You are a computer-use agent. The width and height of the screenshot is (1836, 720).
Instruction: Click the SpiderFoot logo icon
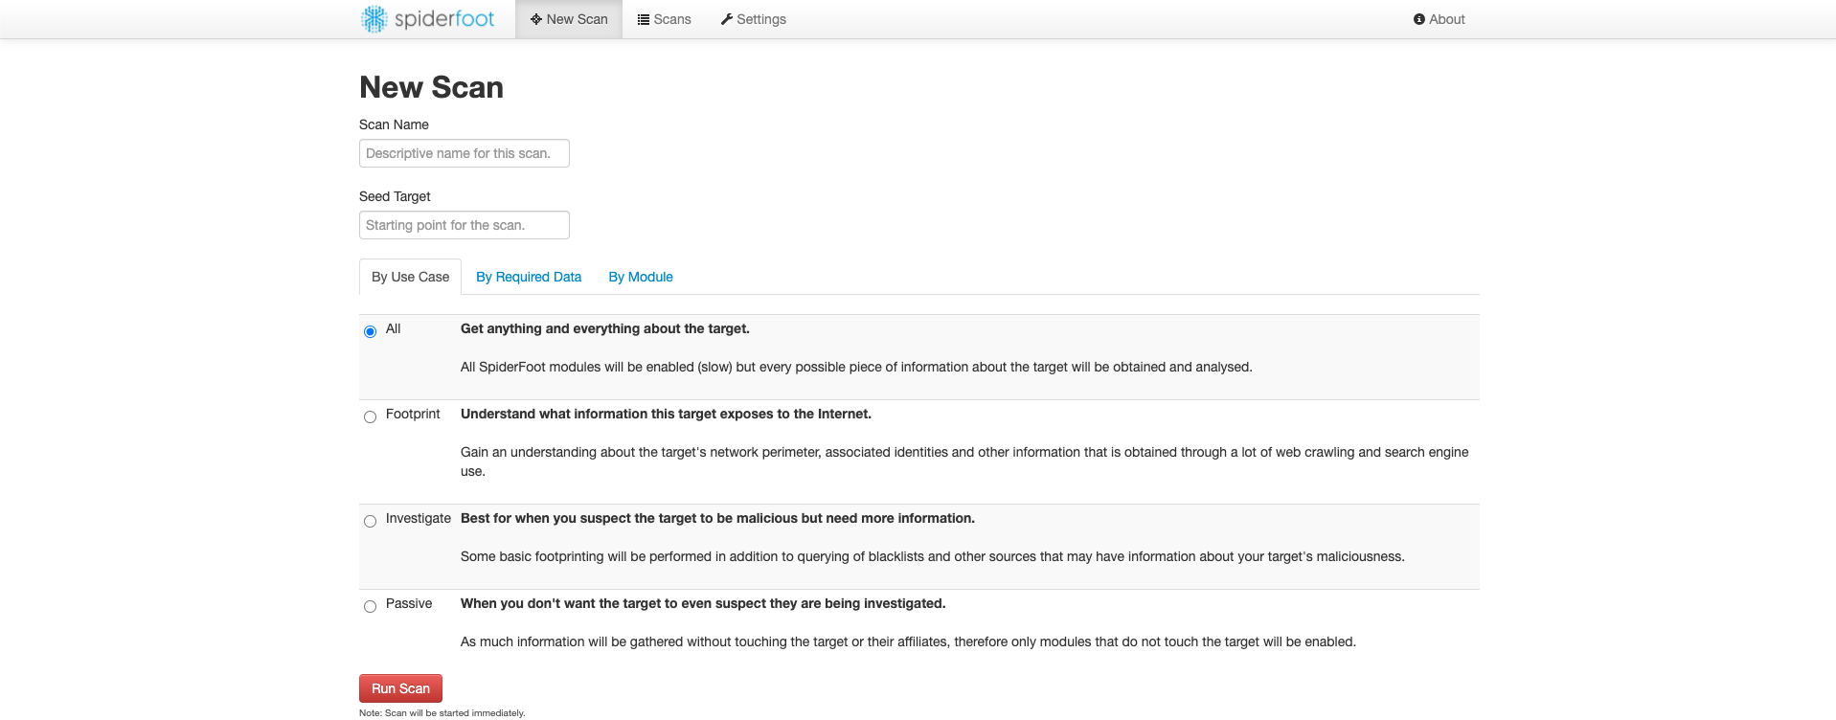[374, 19]
